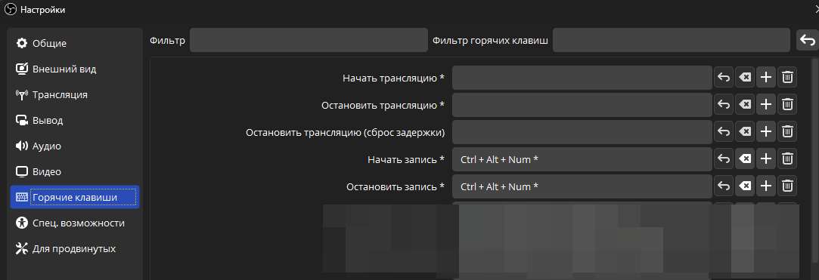819x280 pixels.
Task: Open the Видео settings section
Action: pos(75,171)
